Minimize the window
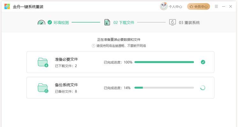 223,6
